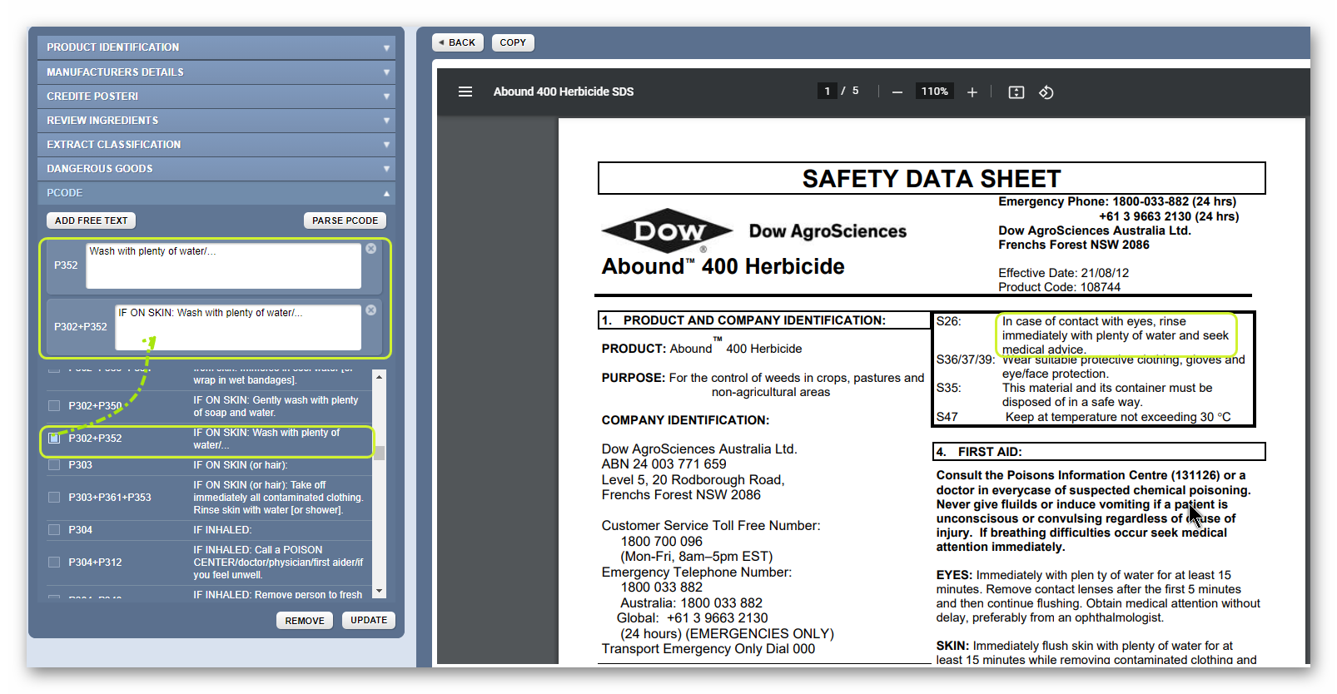Click the fit to page icon
The width and height of the screenshot is (1337, 694).
(x=1016, y=92)
